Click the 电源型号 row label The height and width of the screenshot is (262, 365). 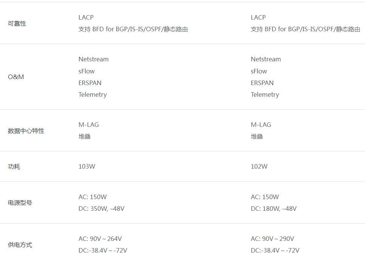tap(20, 203)
